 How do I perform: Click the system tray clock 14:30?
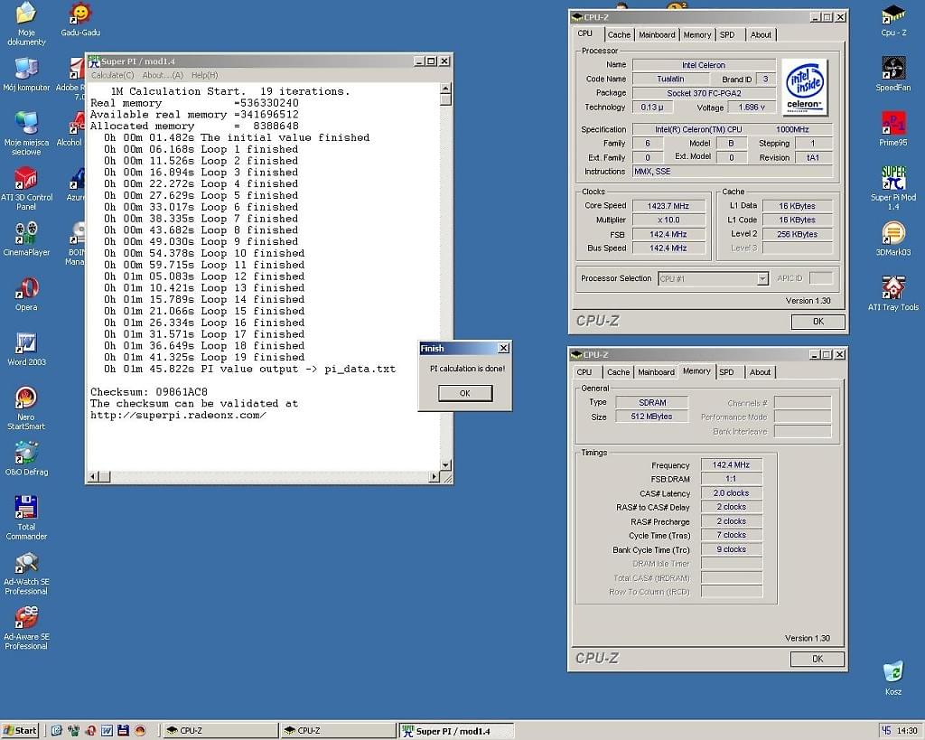907,731
